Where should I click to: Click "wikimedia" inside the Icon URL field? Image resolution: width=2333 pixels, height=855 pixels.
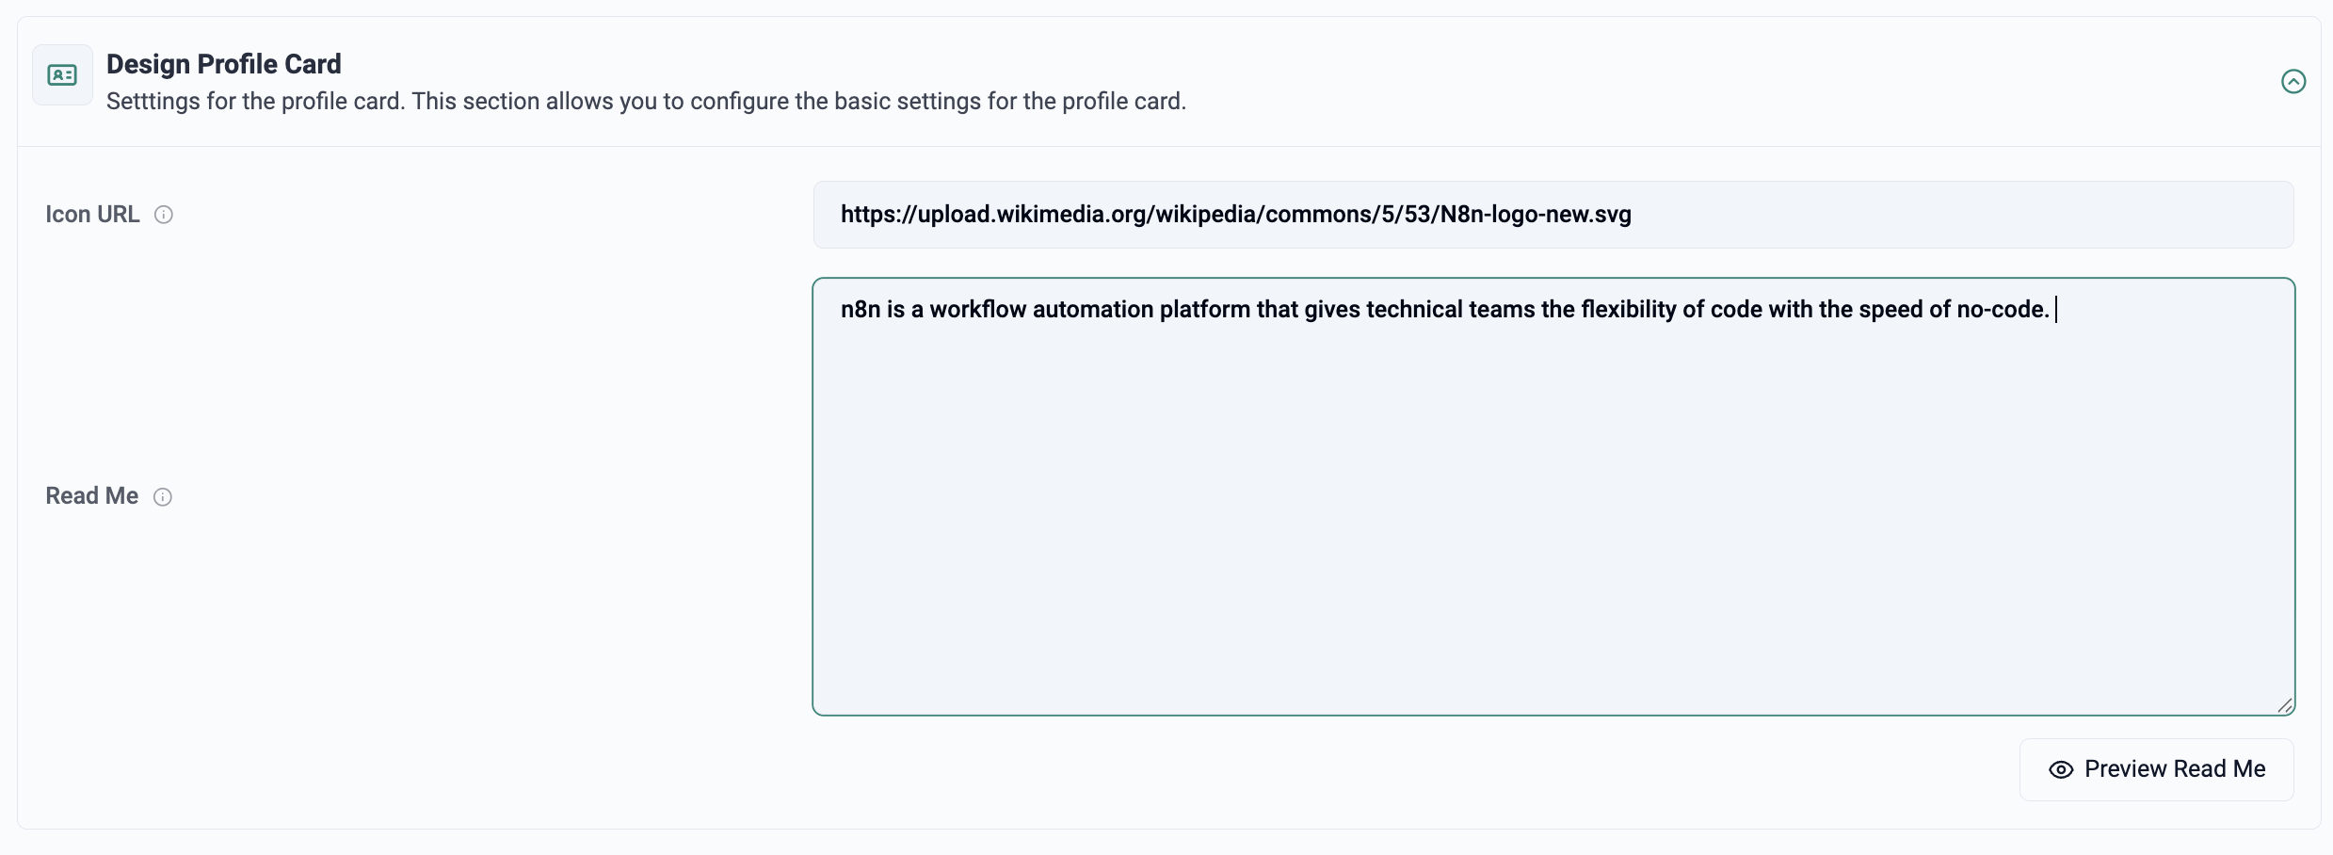click(1051, 215)
